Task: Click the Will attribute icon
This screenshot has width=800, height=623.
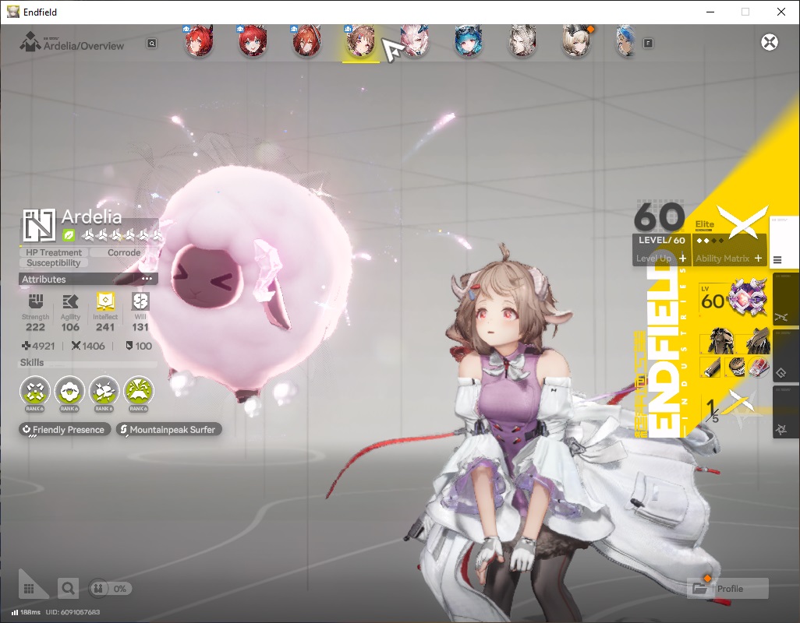Action: (x=140, y=301)
